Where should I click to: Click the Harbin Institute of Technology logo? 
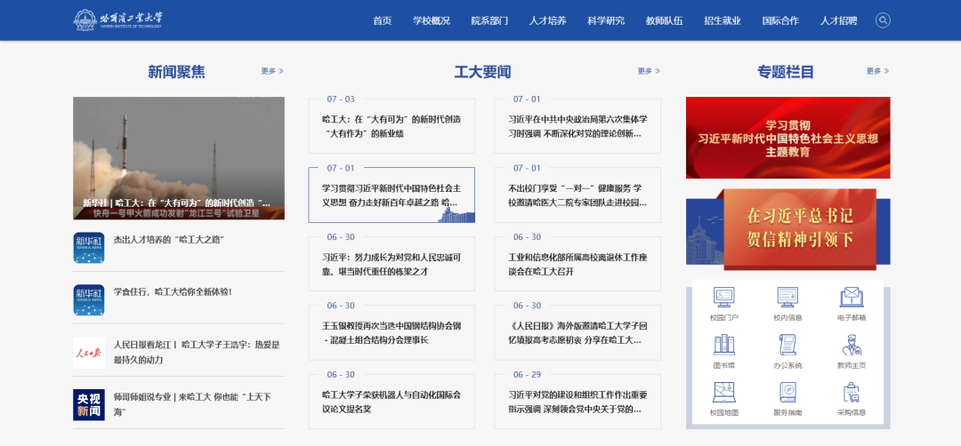[118, 20]
